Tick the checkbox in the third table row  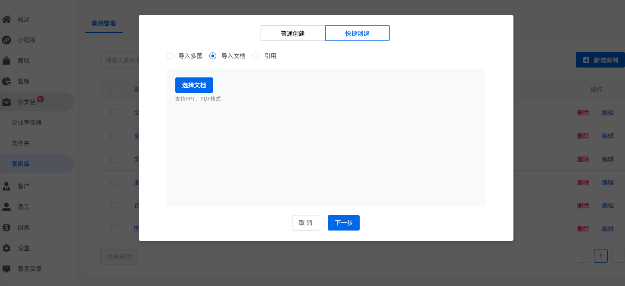pos(114,159)
